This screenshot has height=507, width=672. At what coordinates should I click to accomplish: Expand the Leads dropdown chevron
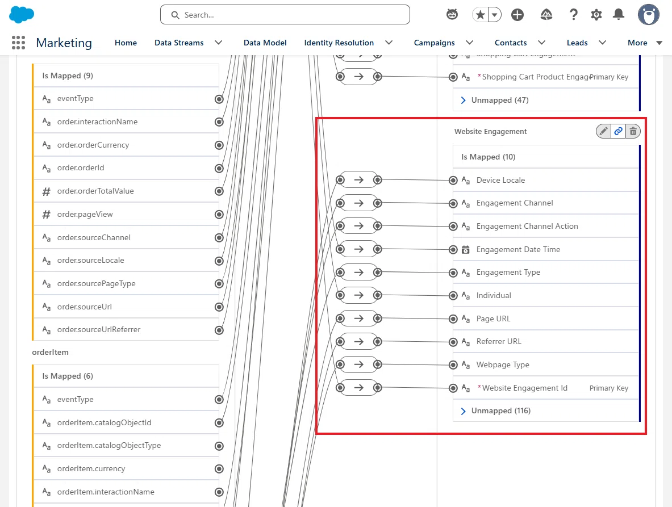602,43
